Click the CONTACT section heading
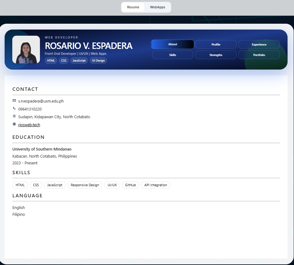 tap(25, 89)
